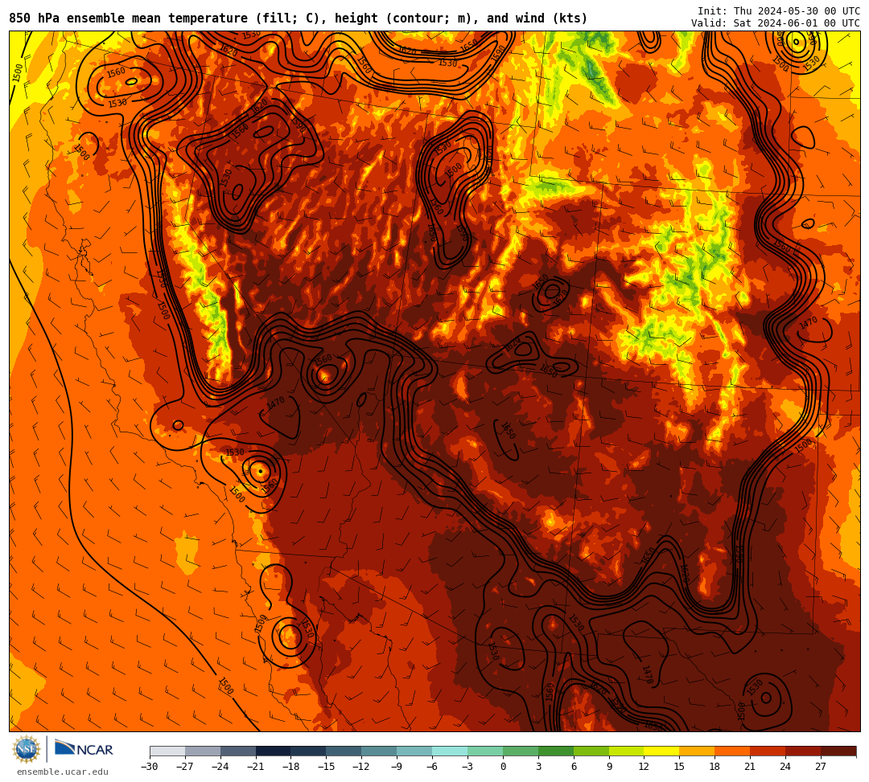
Task: Pick the color bar segment between 15 and 18
Action: pos(697,751)
